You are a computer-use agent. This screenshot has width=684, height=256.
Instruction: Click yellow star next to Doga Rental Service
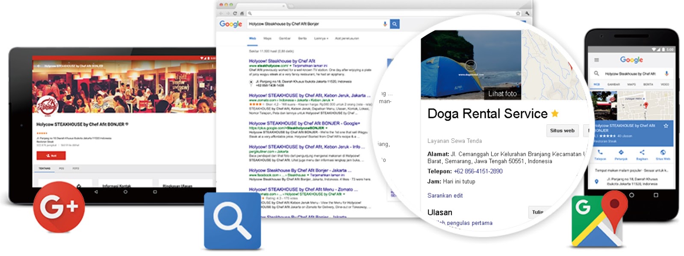pos(555,113)
